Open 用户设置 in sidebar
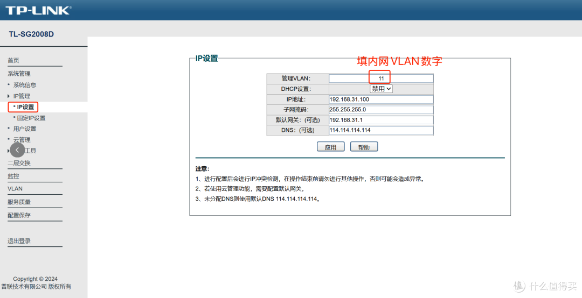Viewport: 582px width, 298px height. (25, 129)
